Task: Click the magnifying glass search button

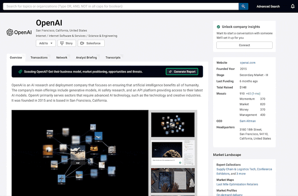Action: click(243, 6)
